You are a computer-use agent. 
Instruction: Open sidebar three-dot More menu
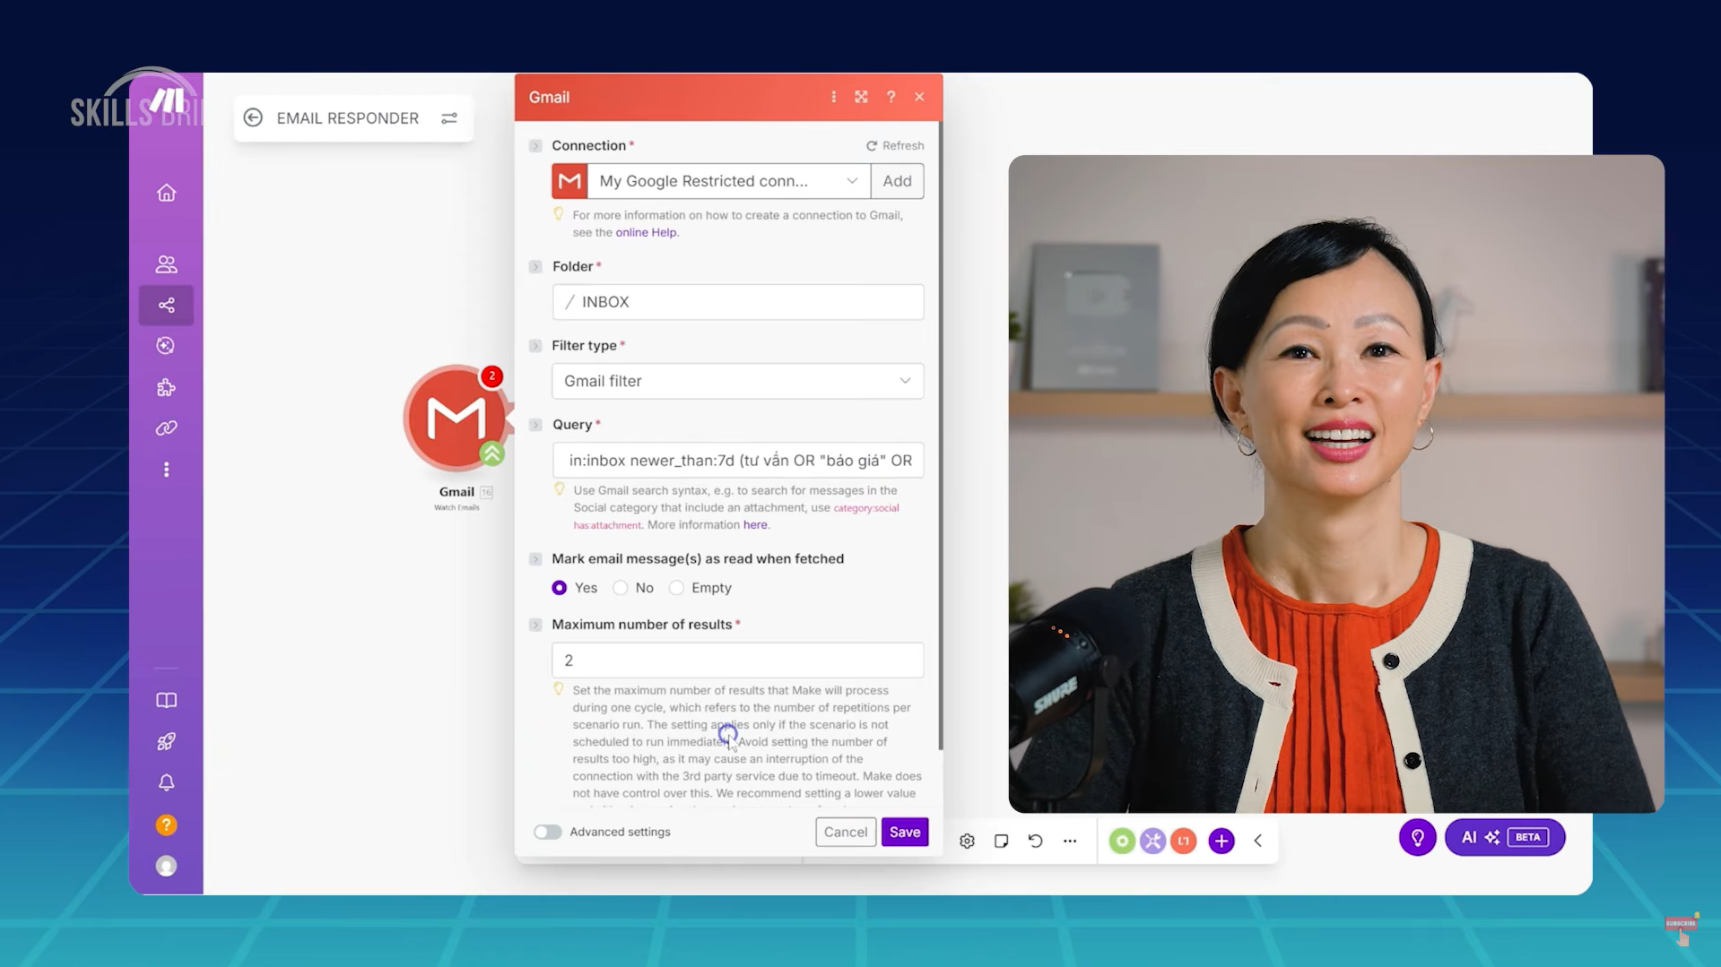click(166, 470)
